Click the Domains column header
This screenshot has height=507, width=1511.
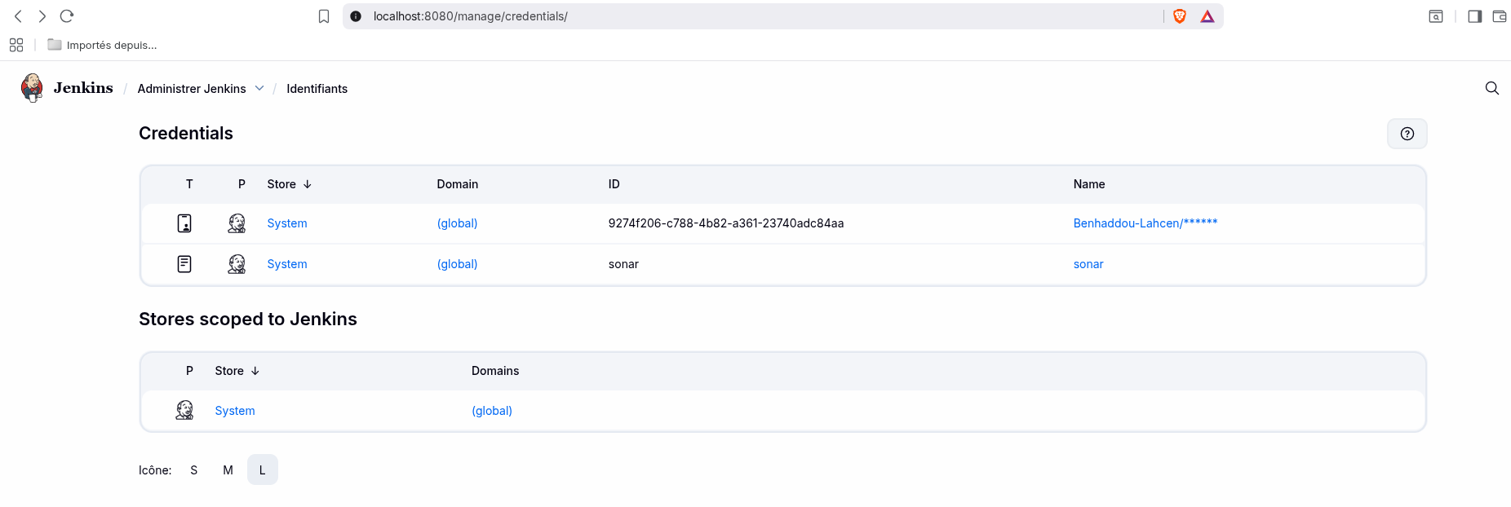pyautogui.click(x=495, y=371)
